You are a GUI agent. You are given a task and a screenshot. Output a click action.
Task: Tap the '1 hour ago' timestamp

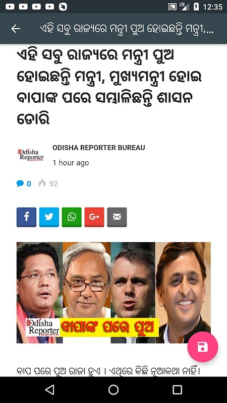click(x=71, y=163)
